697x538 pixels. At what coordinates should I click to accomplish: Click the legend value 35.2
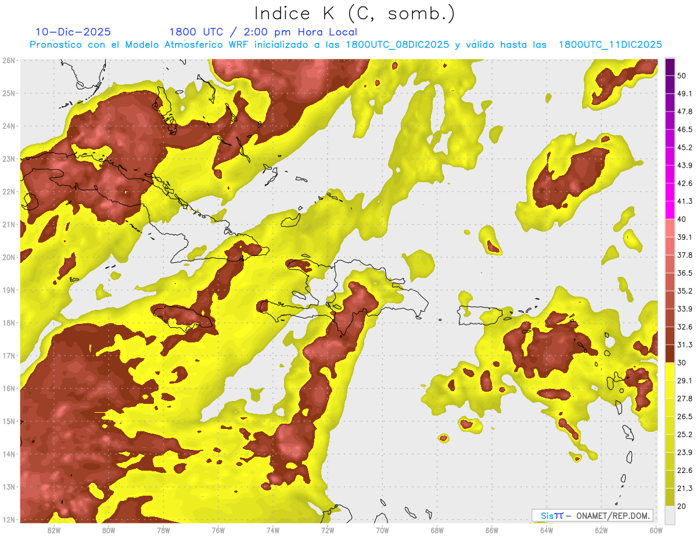(x=684, y=291)
